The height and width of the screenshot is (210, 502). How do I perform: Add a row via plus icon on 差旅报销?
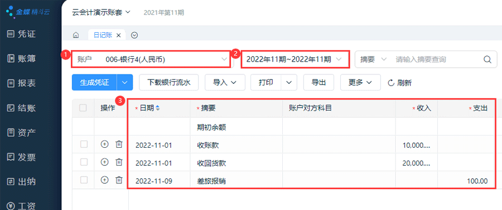point(104,180)
